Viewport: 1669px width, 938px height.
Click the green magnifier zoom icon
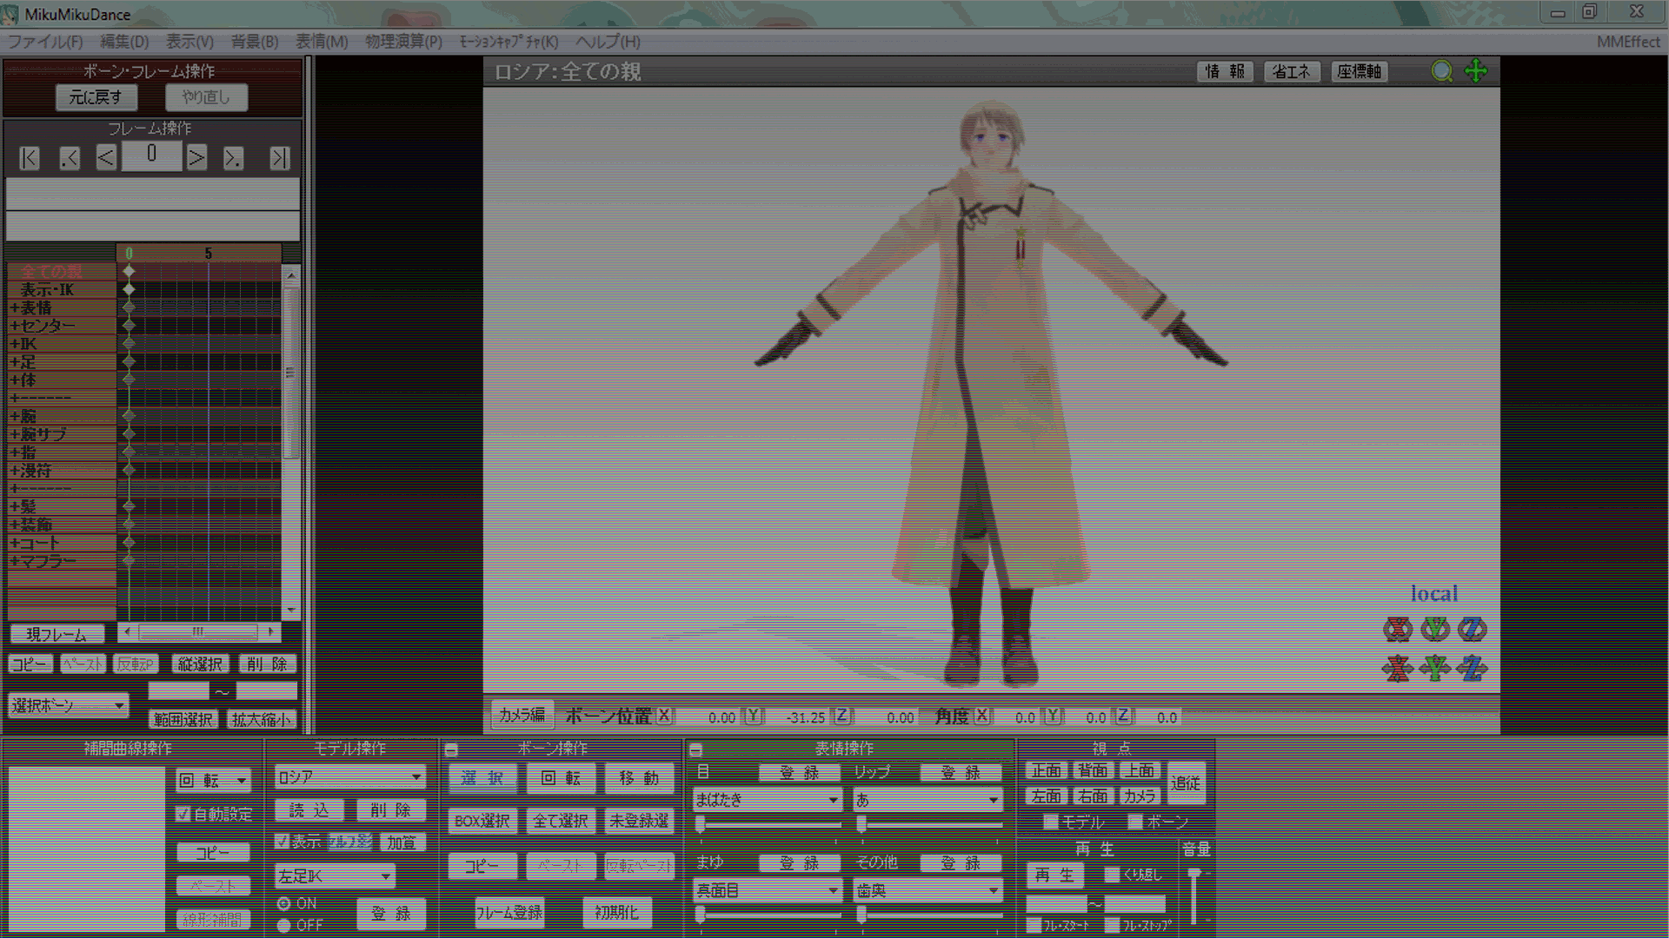tap(1442, 71)
